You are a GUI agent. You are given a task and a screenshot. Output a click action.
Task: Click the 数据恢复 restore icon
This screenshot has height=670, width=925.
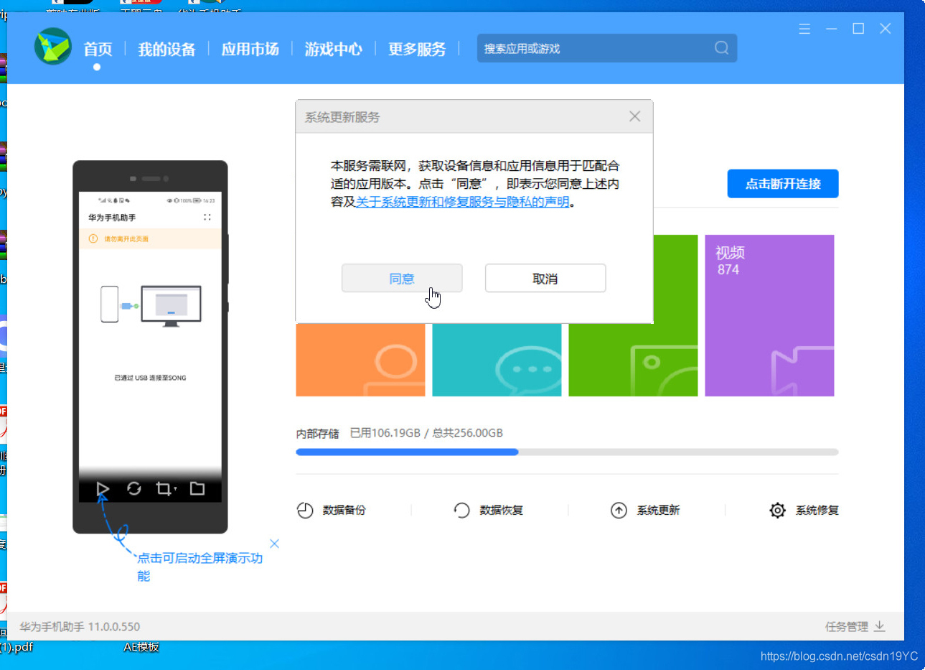click(461, 510)
